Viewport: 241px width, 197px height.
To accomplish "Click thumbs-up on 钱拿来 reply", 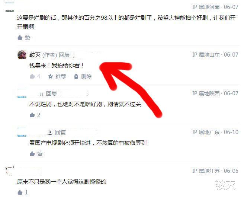I will (x=32, y=76).
